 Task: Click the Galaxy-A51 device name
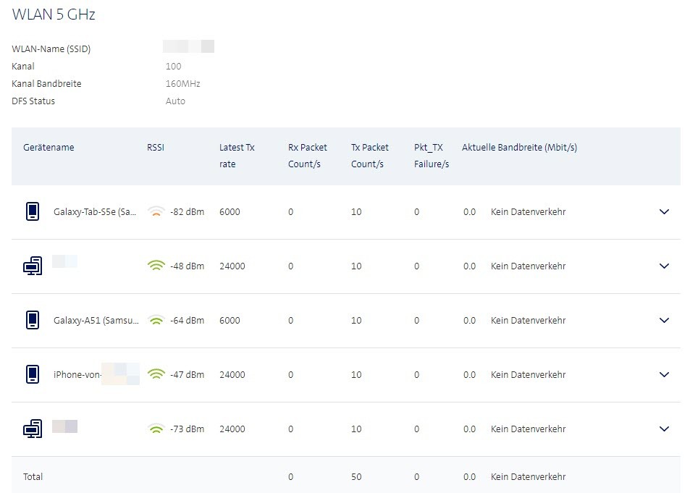pos(96,321)
